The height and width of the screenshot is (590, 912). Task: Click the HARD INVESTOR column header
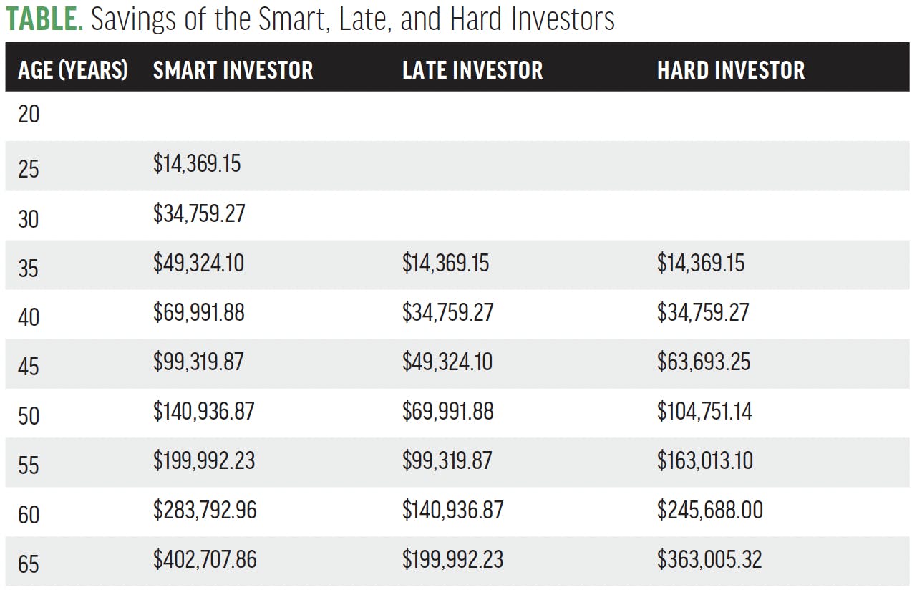(x=730, y=70)
